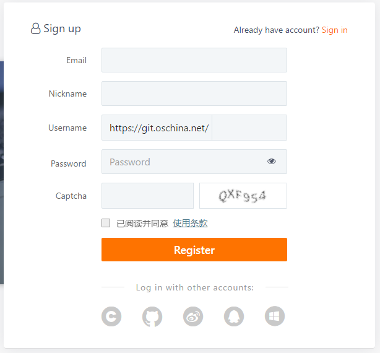Log in with the Weibo icon

point(193,316)
